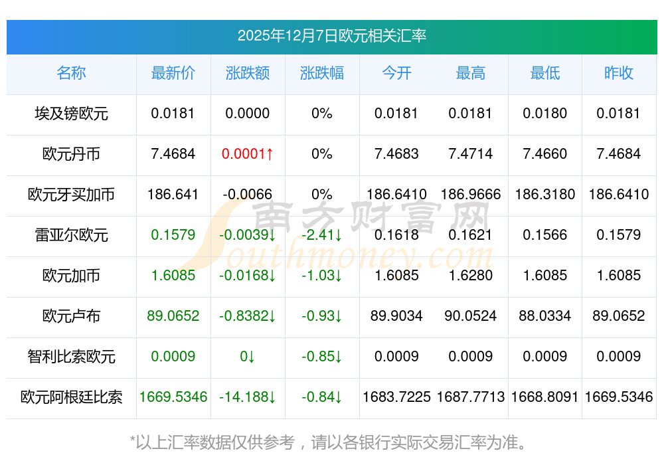Choose the 涨跌幅 column header

point(322,73)
